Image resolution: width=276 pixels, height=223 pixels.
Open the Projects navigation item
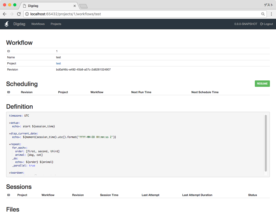point(56,24)
